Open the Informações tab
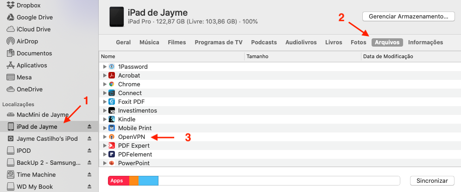461x192 pixels. pyautogui.click(x=425, y=42)
